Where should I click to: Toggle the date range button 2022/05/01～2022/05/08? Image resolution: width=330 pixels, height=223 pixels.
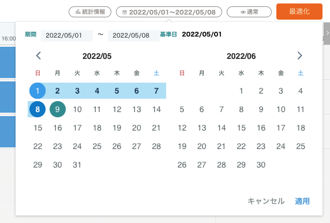pos(169,12)
